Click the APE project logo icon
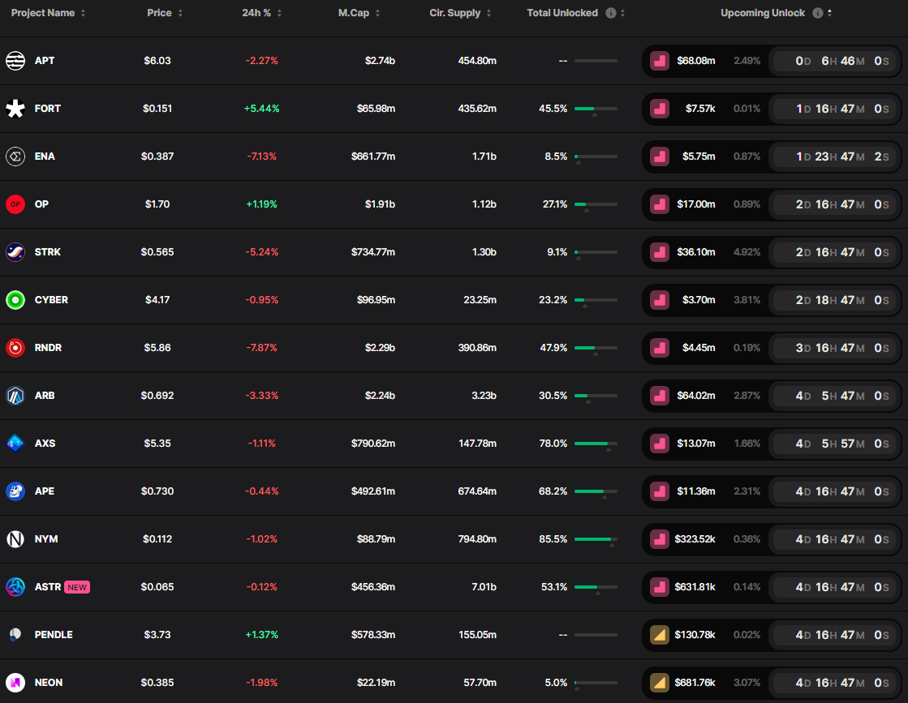The height and width of the screenshot is (703, 908). pos(15,491)
